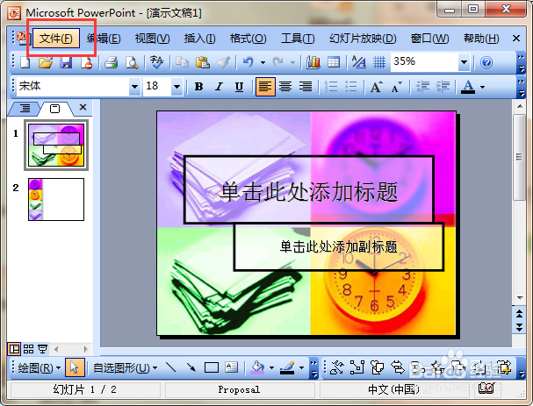Toggle bulleted list formatting
533x406 pixels.
point(351,87)
